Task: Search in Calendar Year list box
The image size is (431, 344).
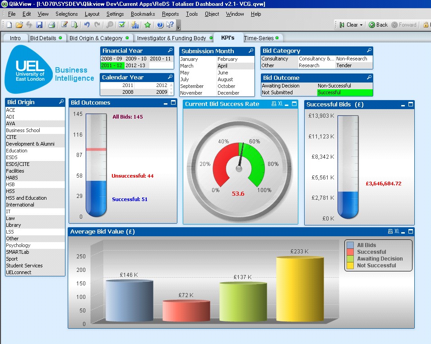Action: tap(171, 77)
